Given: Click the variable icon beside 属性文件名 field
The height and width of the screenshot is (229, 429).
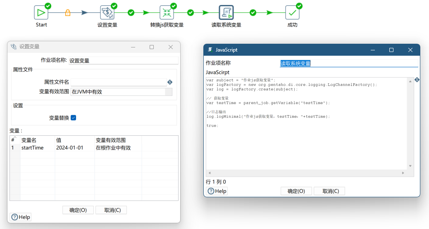Looking at the screenshot, I should [x=170, y=82].
